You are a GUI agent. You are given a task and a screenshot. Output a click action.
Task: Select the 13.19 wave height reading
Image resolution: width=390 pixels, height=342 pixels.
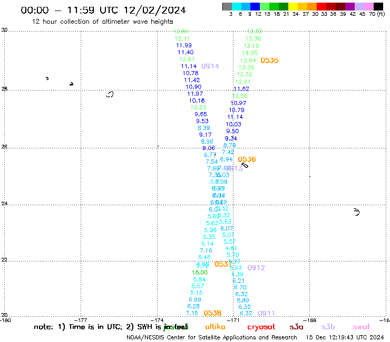(251, 46)
